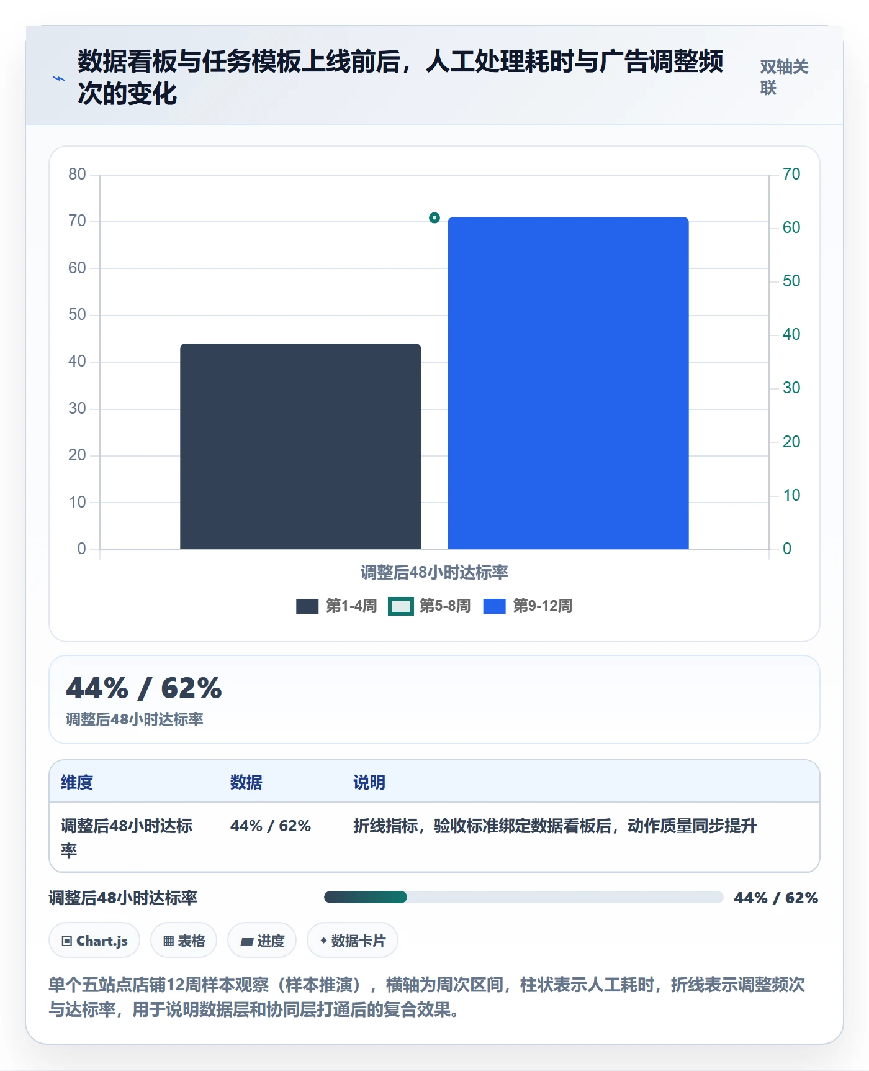Click the large 44% / 62% stat value
The height and width of the screenshot is (1071, 869).
[144, 688]
